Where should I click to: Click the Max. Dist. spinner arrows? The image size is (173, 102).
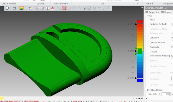click(x=170, y=94)
